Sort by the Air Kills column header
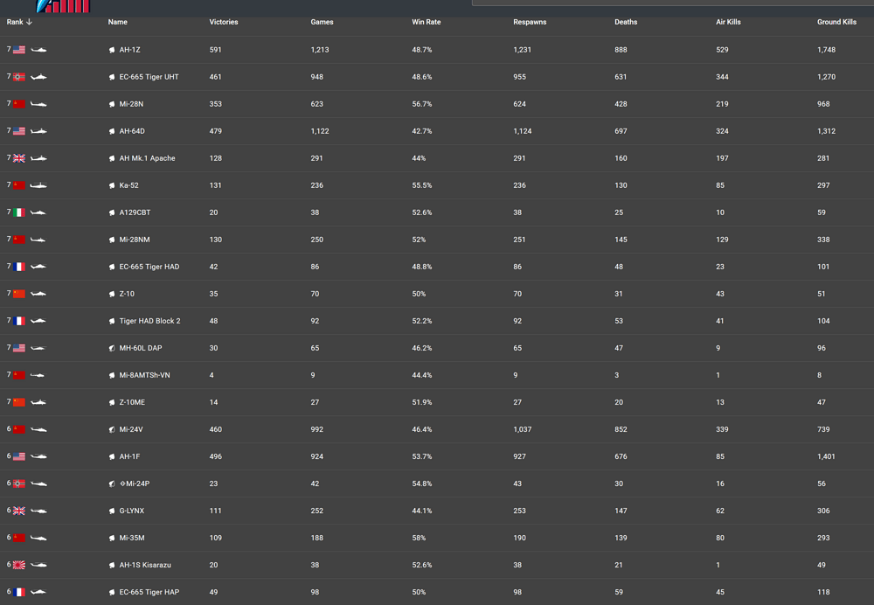The height and width of the screenshot is (605, 874). [x=728, y=23]
